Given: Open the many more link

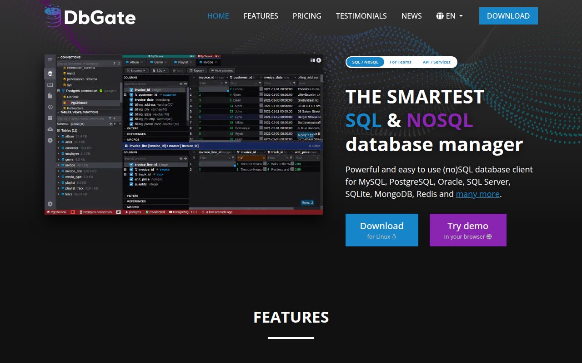Looking at the screenshot, I should 477,194.
